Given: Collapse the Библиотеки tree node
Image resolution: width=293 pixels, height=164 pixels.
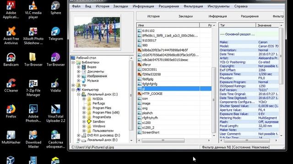Looking at the screenshot, I should [73, 62].
